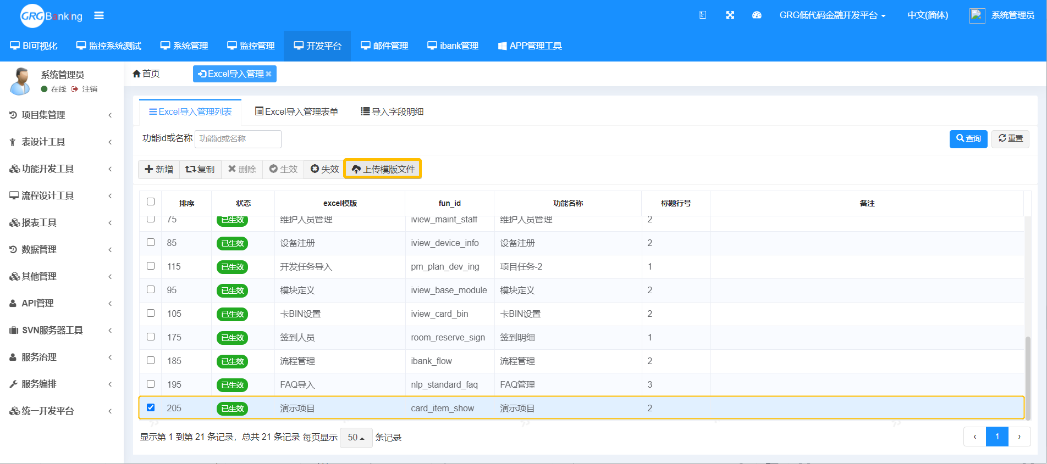
Task: Switch to Excel导入管理表单 tab
Action: point(296,112)
